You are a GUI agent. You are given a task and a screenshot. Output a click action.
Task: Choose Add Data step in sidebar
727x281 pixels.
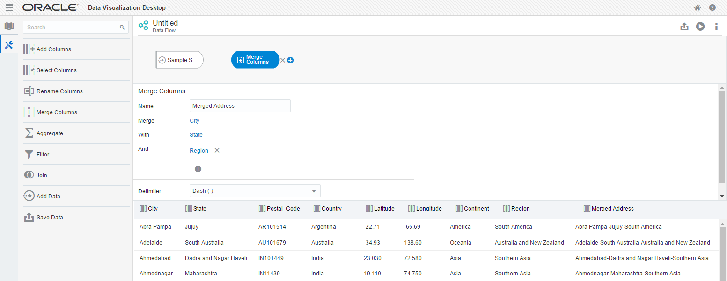77,196
